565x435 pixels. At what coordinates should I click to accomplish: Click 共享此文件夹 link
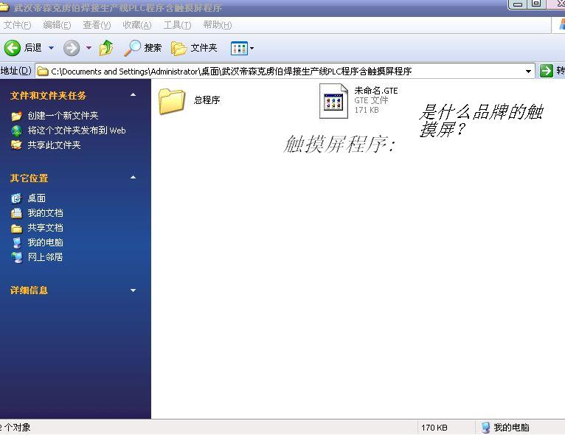pyautogui.click(x=54, y=145)
